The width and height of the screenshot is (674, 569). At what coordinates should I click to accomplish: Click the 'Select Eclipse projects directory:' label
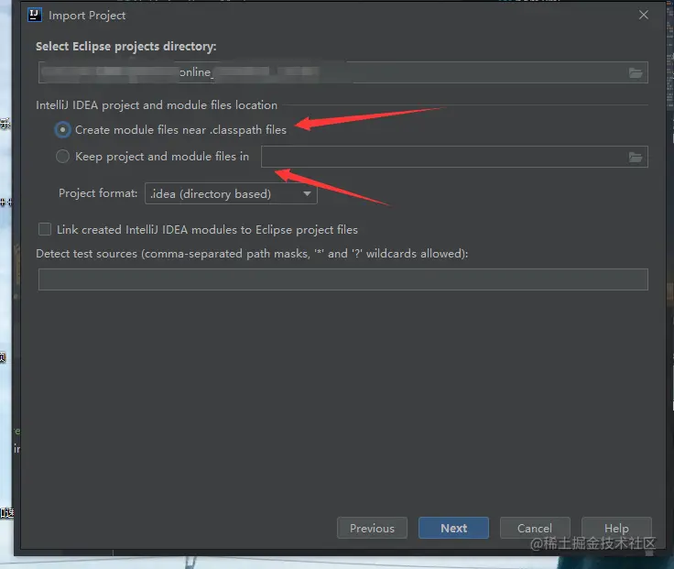[126, 47]
